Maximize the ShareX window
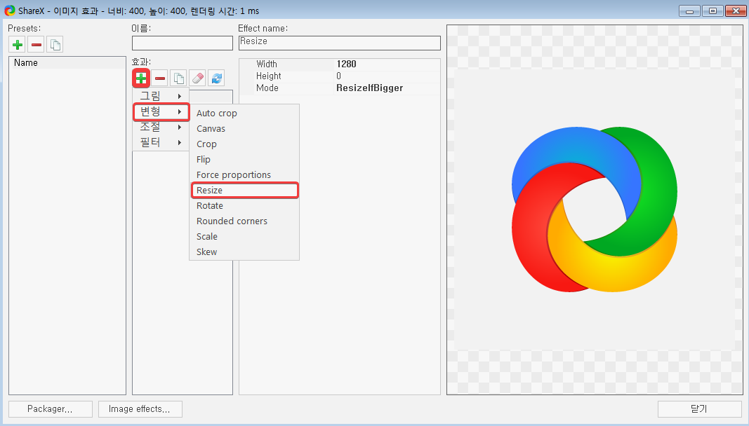749x426 pixels. click(x=712, y=11)
